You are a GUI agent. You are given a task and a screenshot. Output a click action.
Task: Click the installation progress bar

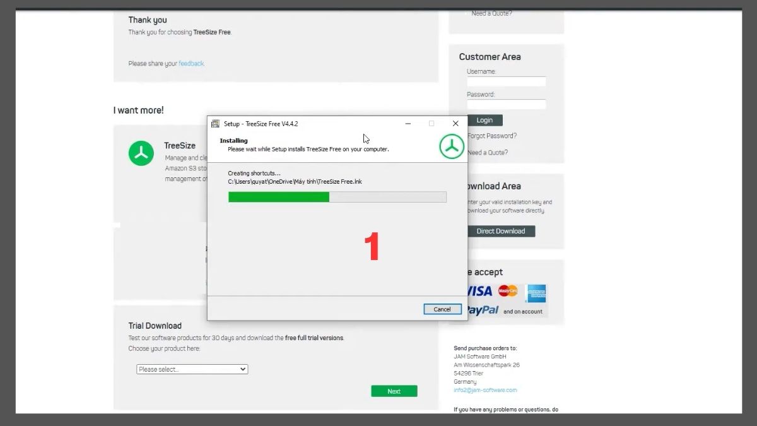tap(337, 197)
